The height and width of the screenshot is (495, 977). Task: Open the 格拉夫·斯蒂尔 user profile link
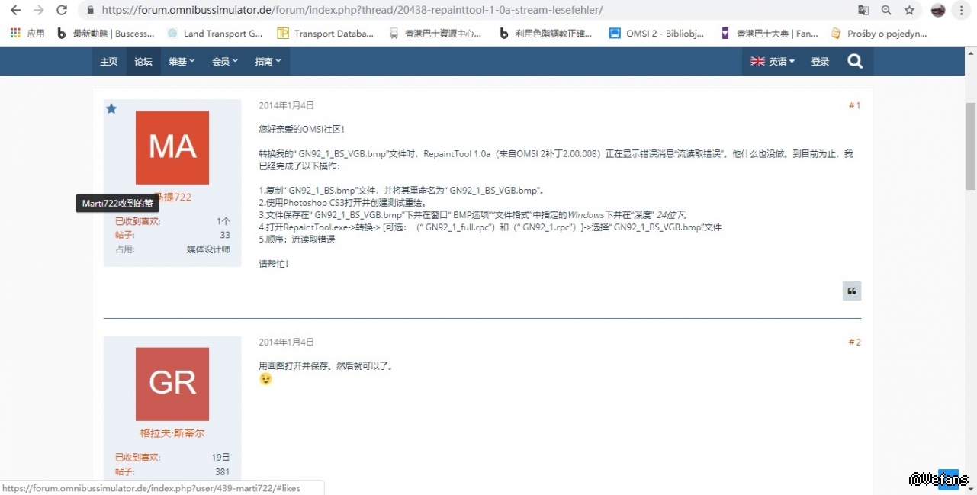pyautogui.click(x=172, y=432)
